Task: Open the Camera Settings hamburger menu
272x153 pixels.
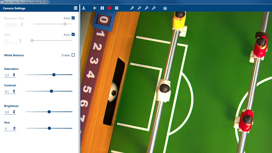Action: [75, 8]
